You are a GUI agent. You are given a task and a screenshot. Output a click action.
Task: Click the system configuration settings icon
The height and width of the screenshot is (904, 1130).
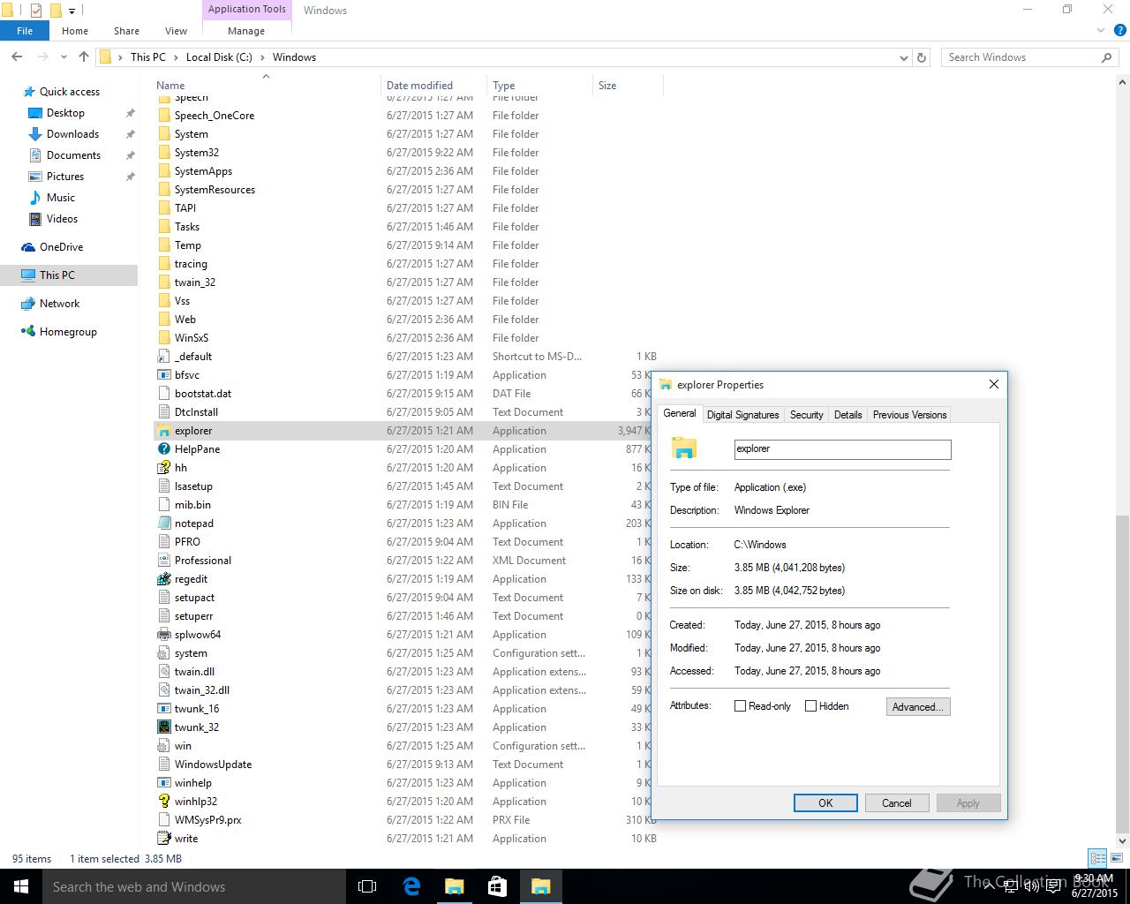(163, 653)
